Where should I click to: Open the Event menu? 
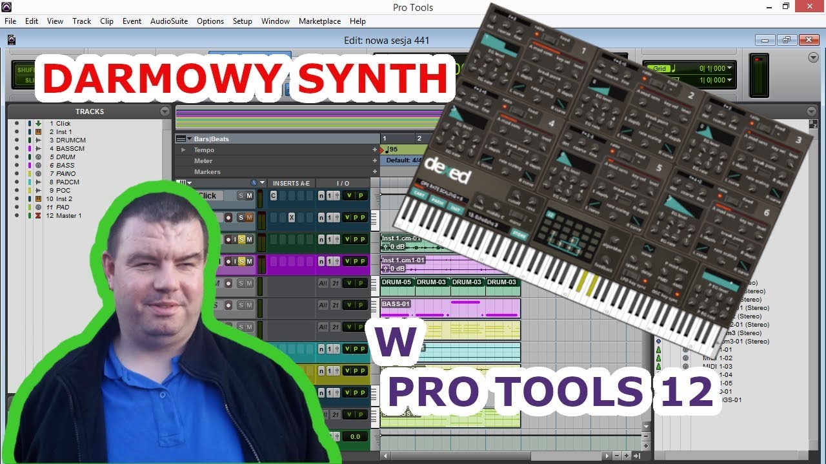coord(132,21)
